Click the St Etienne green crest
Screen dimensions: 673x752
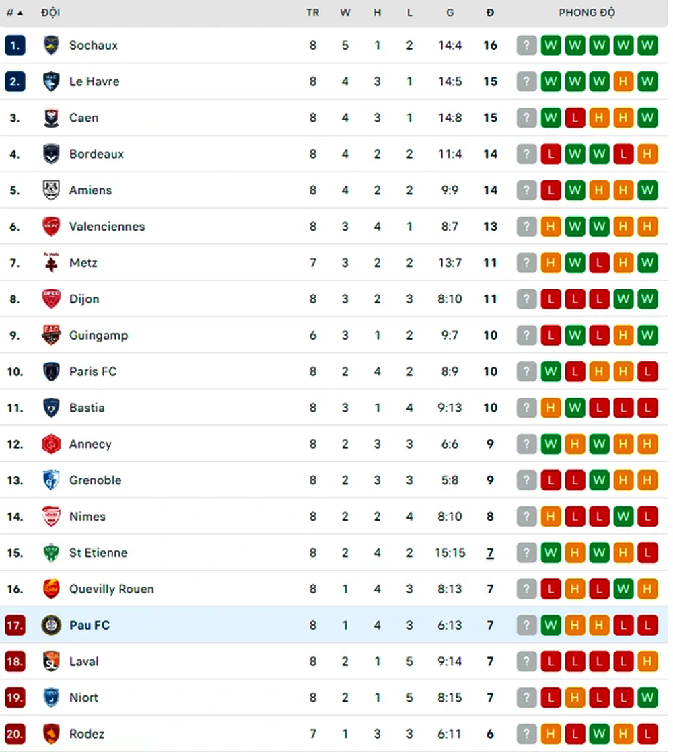tap(51, 552)
